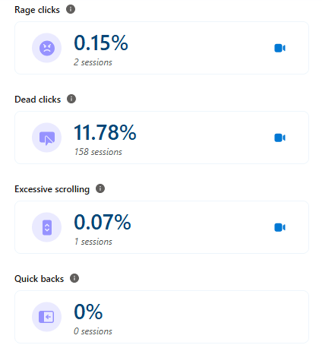Select the 0% quick backs value
Image resolution: width=322 pixels, height=345 pixels.
pyautogui.click(x=89, y=311)
